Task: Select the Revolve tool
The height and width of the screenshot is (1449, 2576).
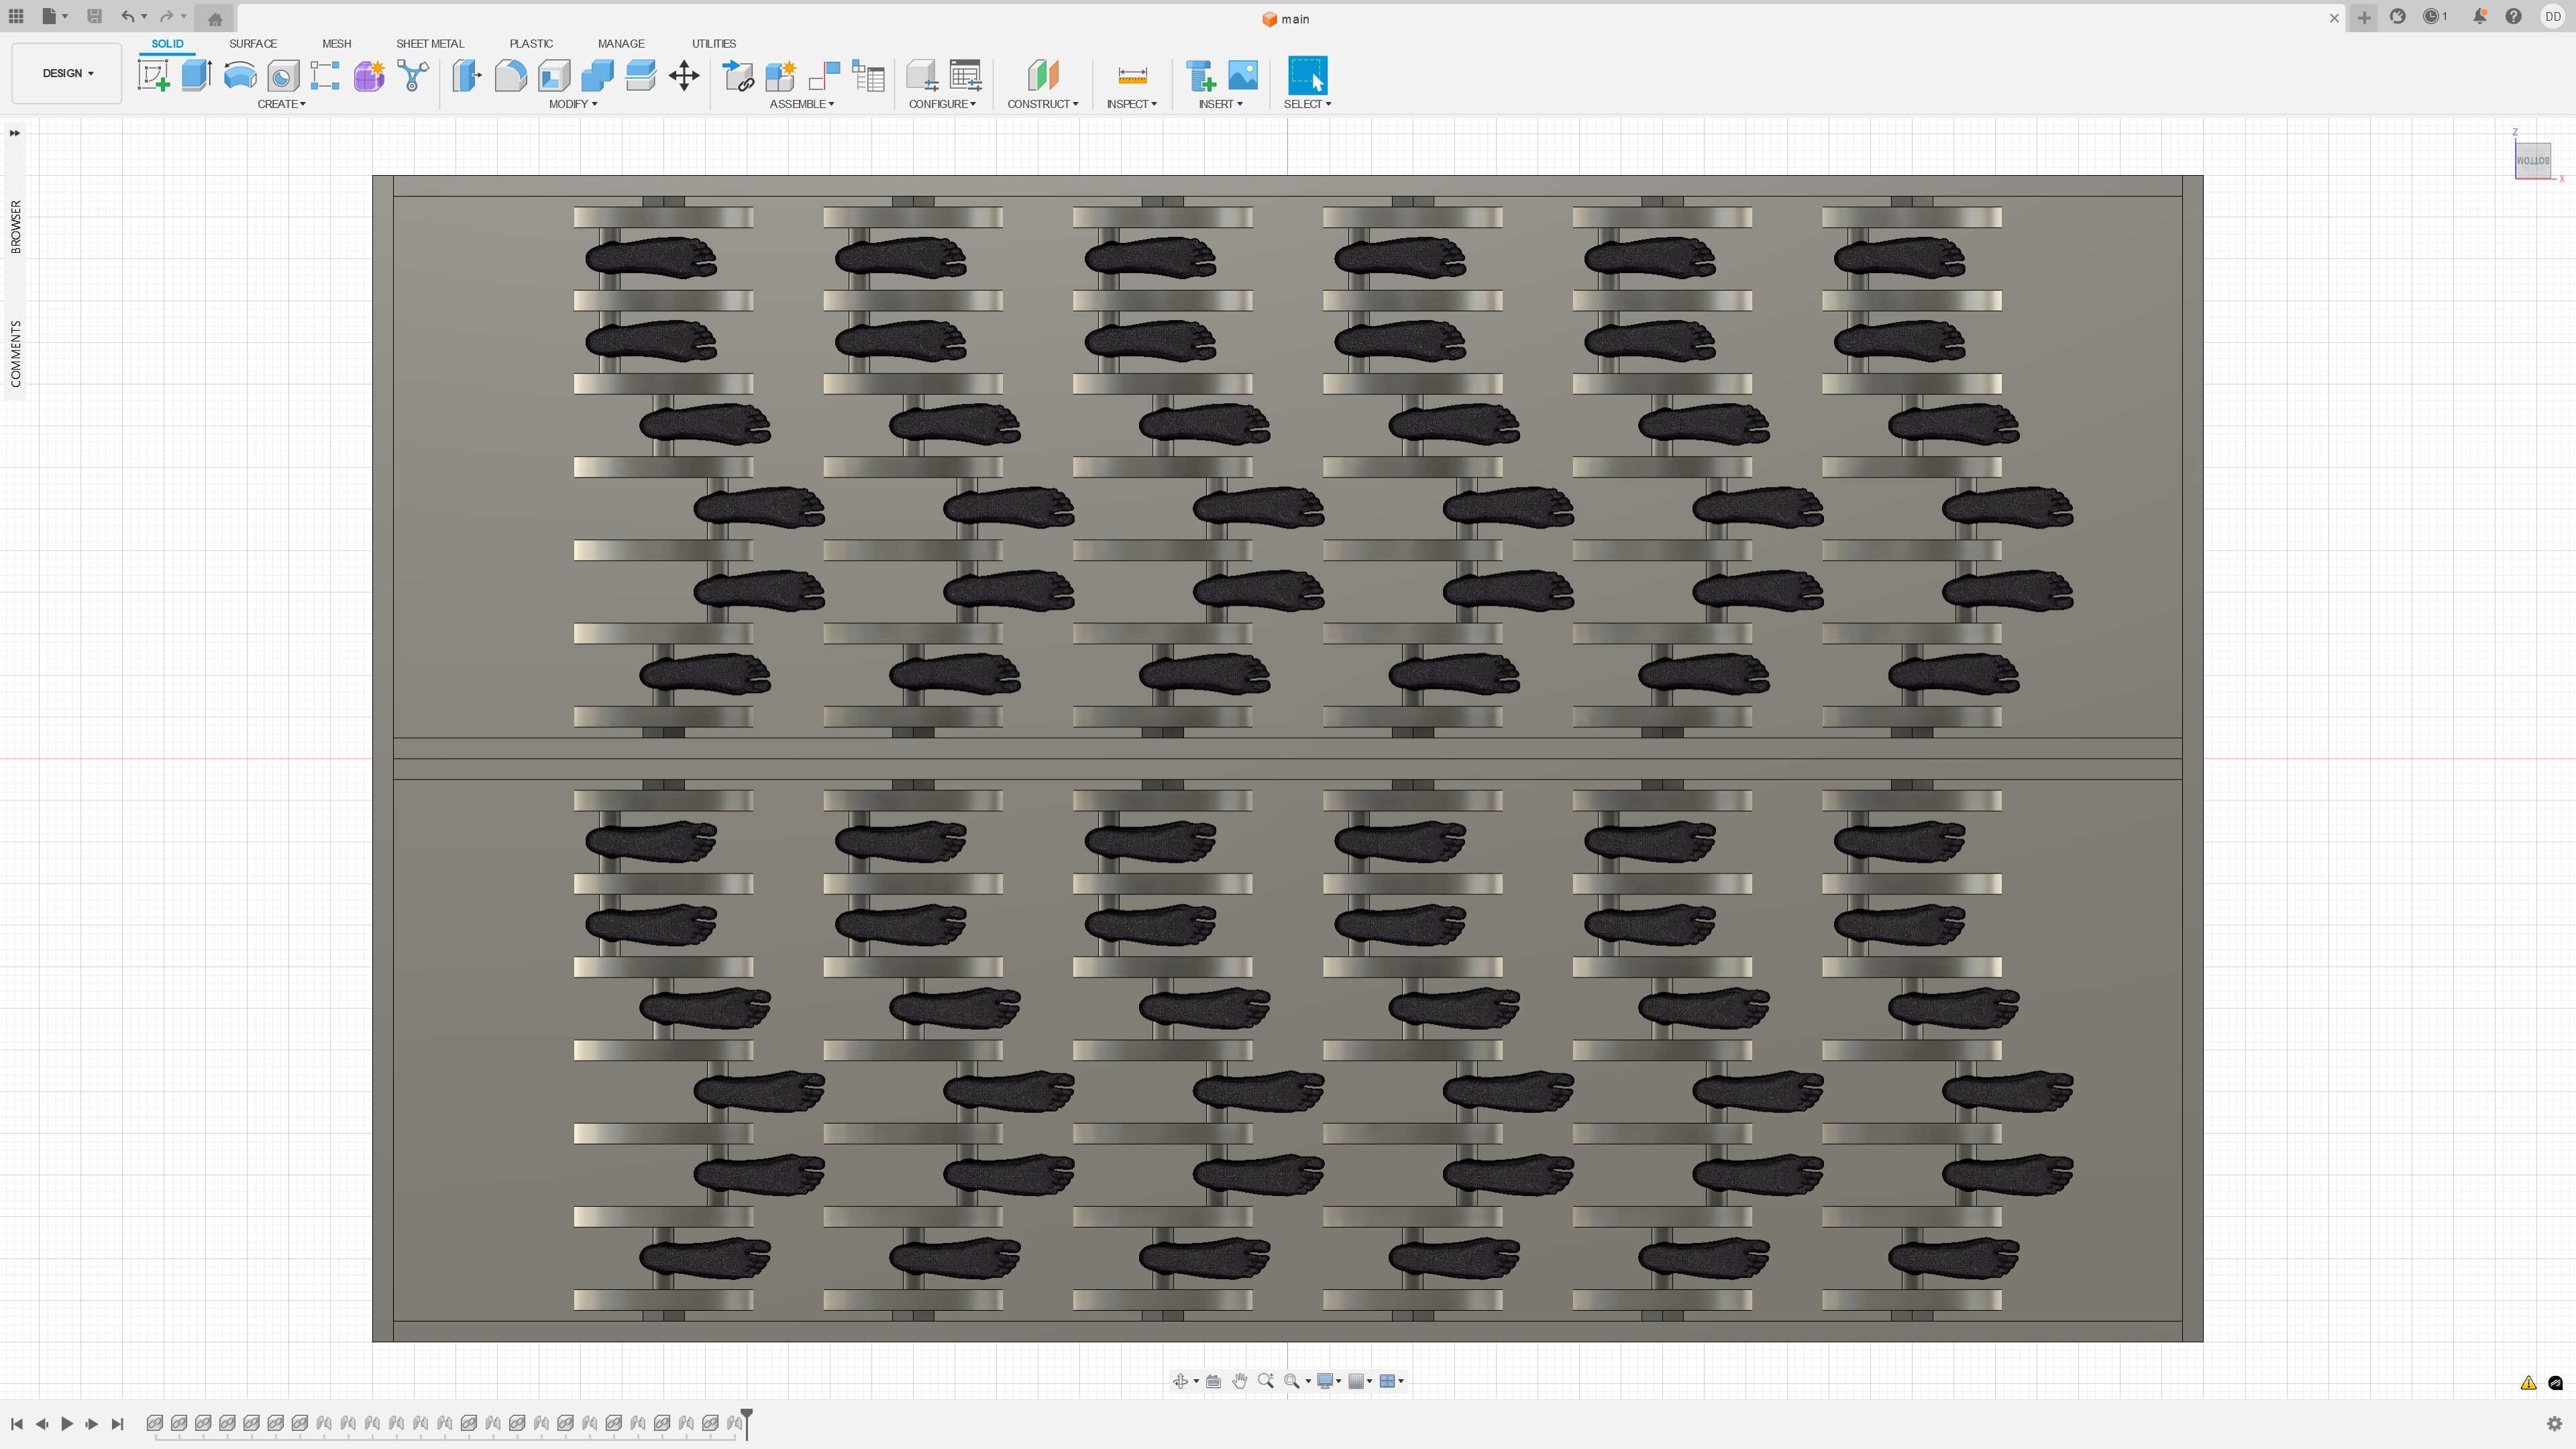Action: 240,76
